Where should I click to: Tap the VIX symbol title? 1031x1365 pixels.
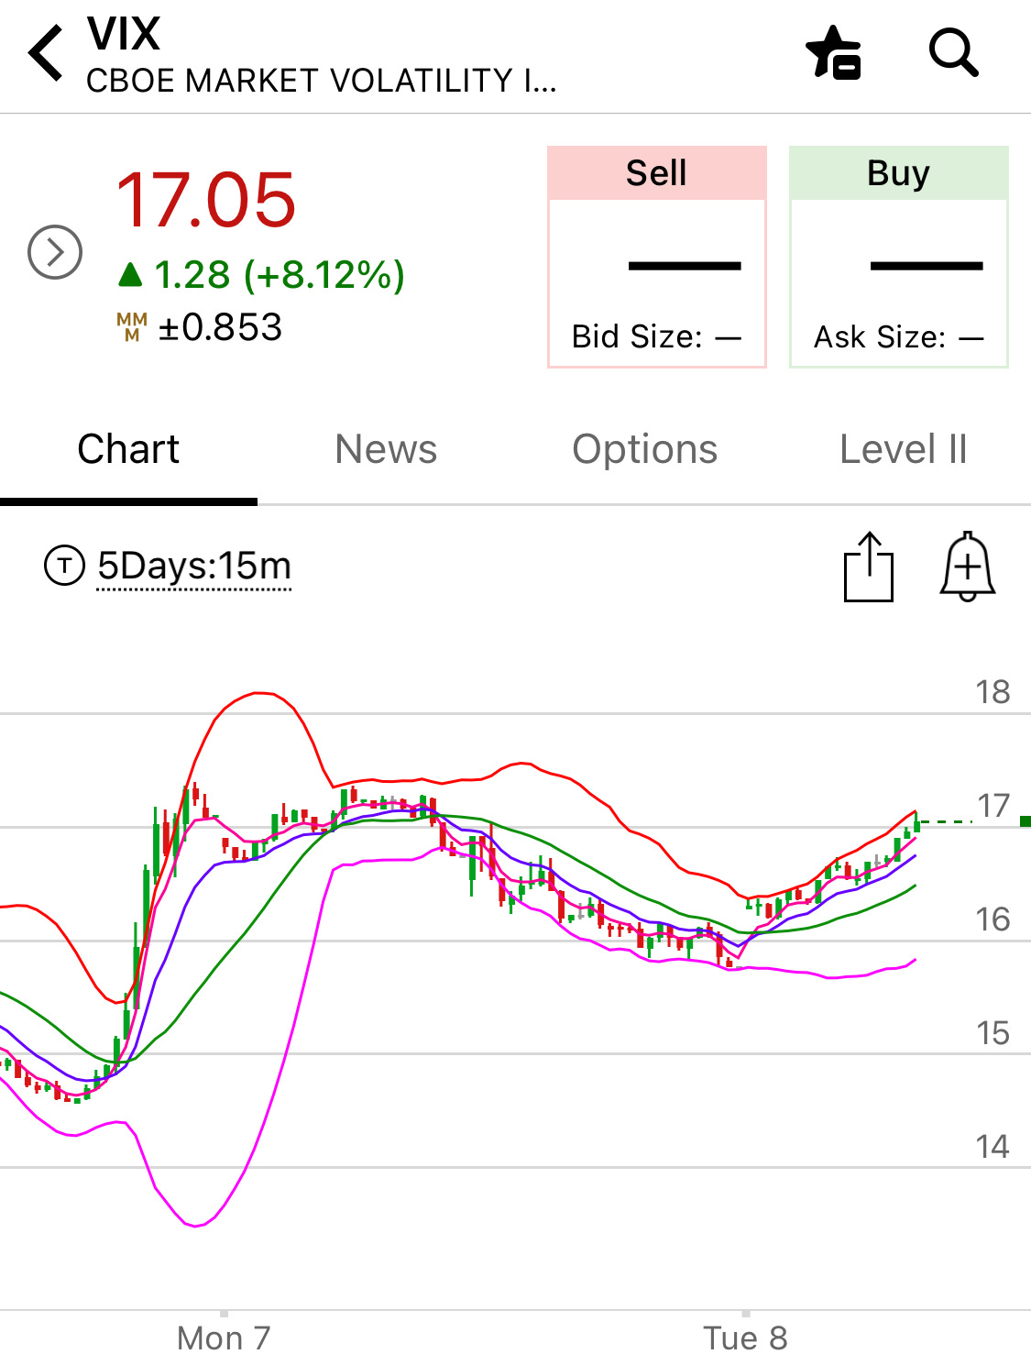[x=124, y=35]
